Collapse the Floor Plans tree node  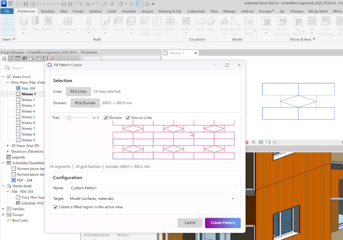pos(8,82)
